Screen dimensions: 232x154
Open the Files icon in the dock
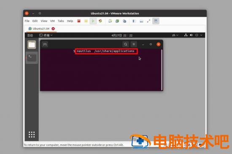tap(32, 45)
